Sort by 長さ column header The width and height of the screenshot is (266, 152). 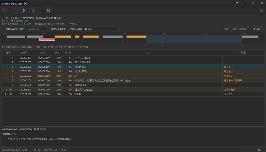(x=57, y=52)
